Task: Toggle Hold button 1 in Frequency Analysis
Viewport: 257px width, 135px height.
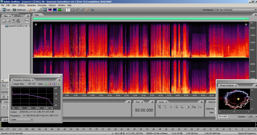Action: click(x=46, y=84)
